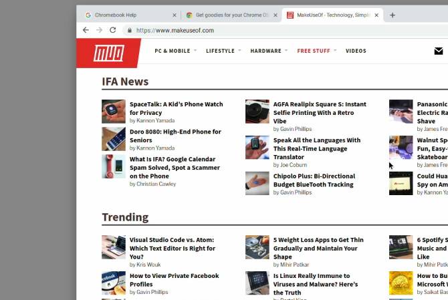Close the Get goodies for your Chrome tab
The image size is (448, 300).
(x=275, y=15)
